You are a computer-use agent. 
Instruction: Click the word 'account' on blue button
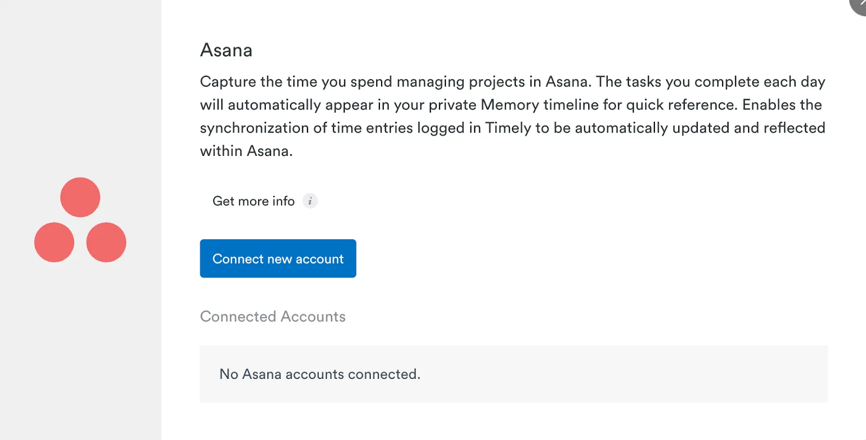click(x=319, y=259)
